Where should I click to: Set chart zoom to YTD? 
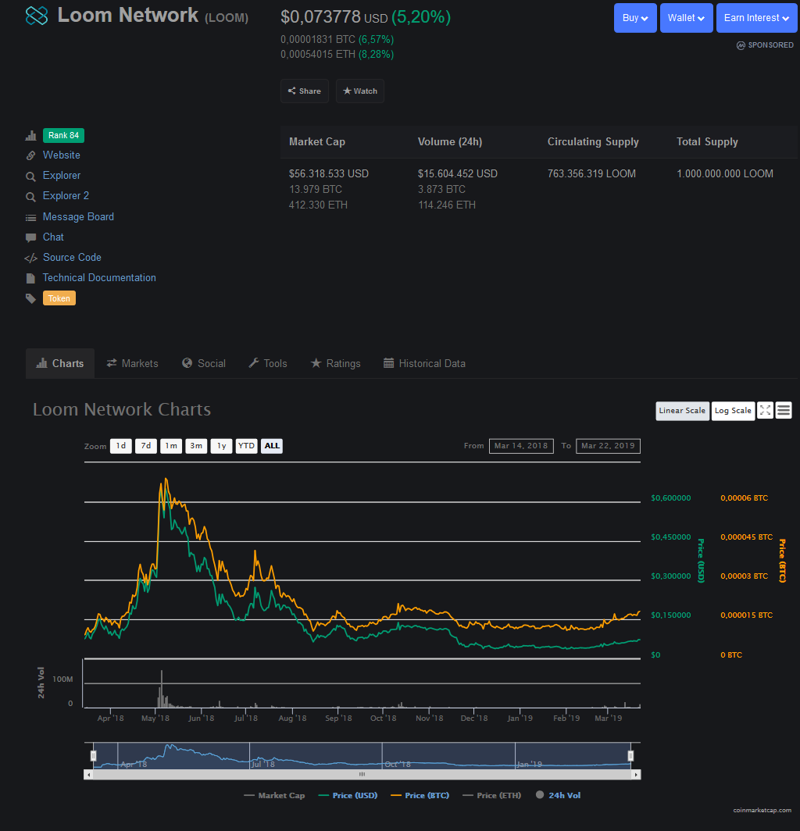[x=247, y=446]
